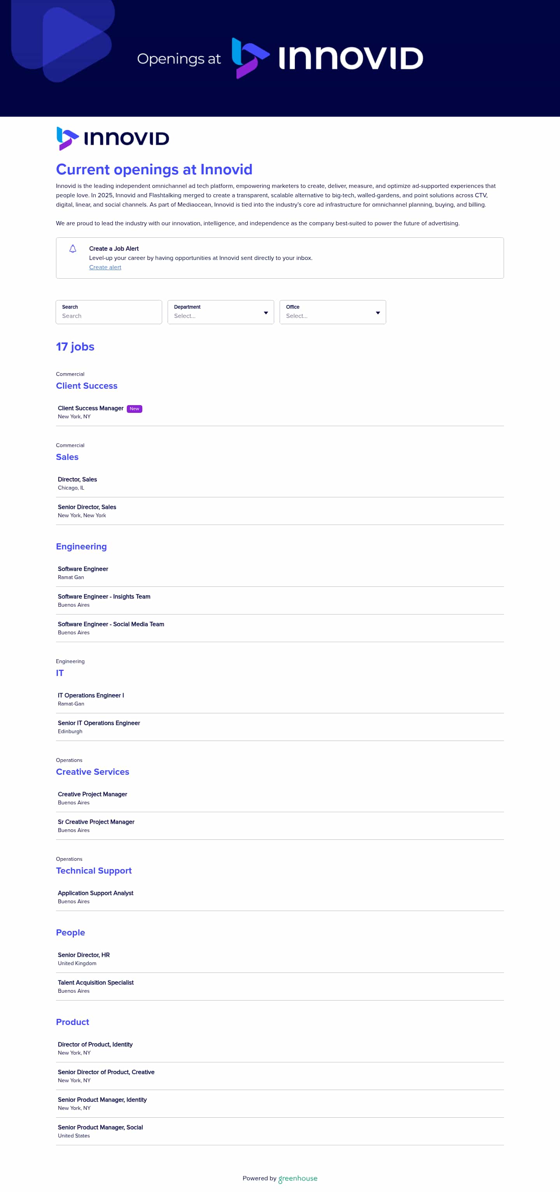Click the IT department heading
The width and height of the screenshot is (560, 1192).
[x=59, y=673]
